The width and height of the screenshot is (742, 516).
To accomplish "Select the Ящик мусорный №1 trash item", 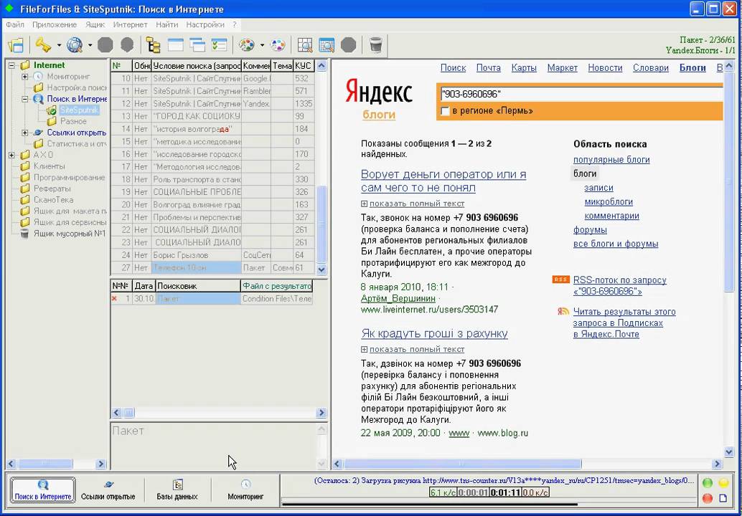I will coord(70,234).
